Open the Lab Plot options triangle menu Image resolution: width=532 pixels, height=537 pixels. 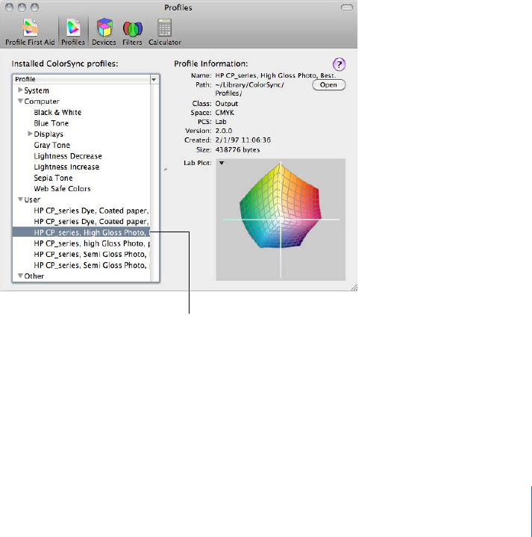(222, 163)
